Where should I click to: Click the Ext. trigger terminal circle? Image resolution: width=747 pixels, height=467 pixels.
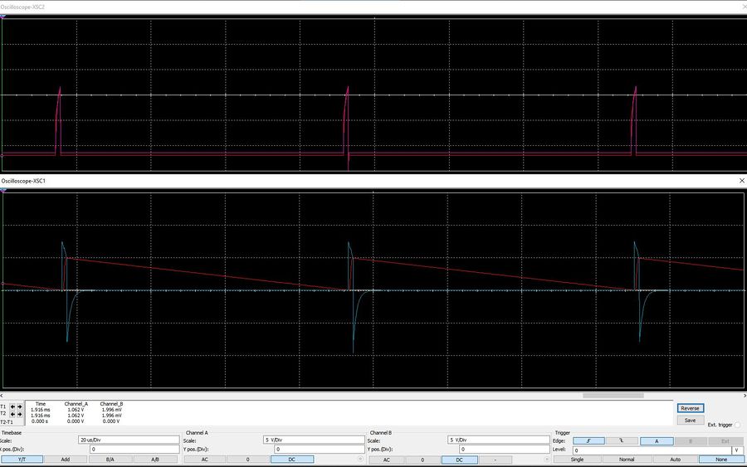(737, 425)
